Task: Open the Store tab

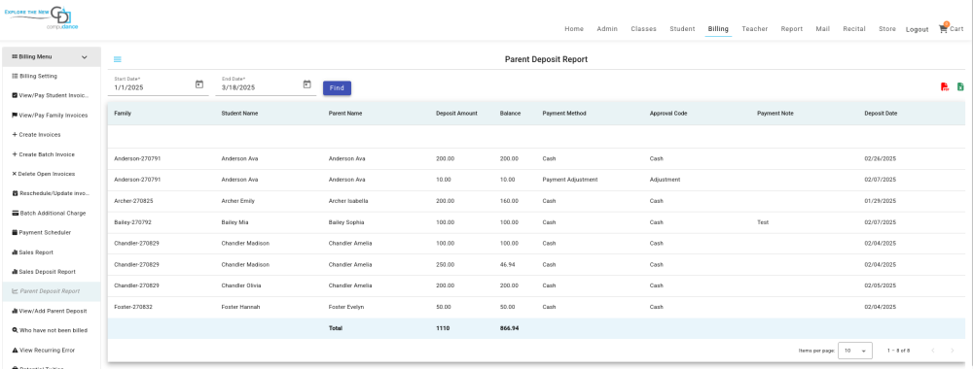Action: point(887,29)
